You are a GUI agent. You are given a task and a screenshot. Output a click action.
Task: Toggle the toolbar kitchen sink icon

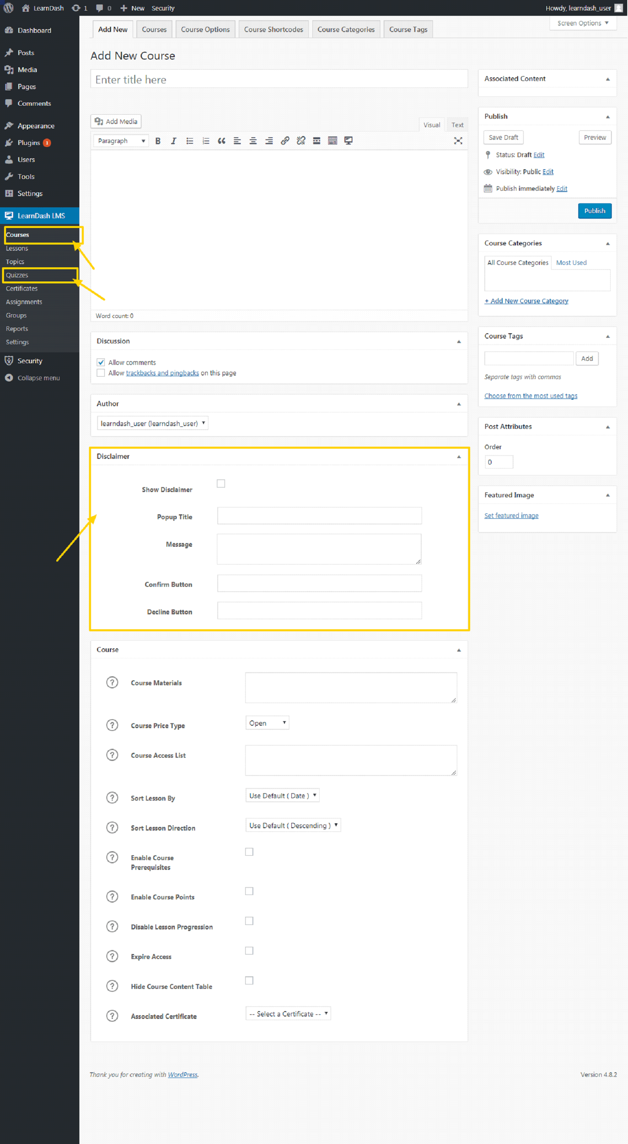tap(333, 141)
